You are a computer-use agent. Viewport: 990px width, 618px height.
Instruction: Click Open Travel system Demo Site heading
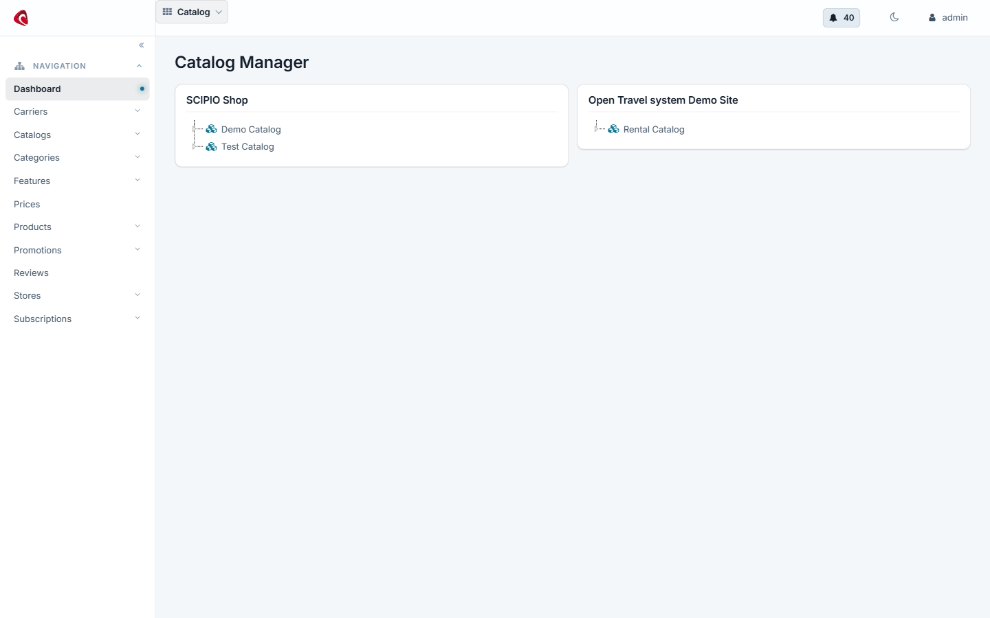tap(663, 100)
